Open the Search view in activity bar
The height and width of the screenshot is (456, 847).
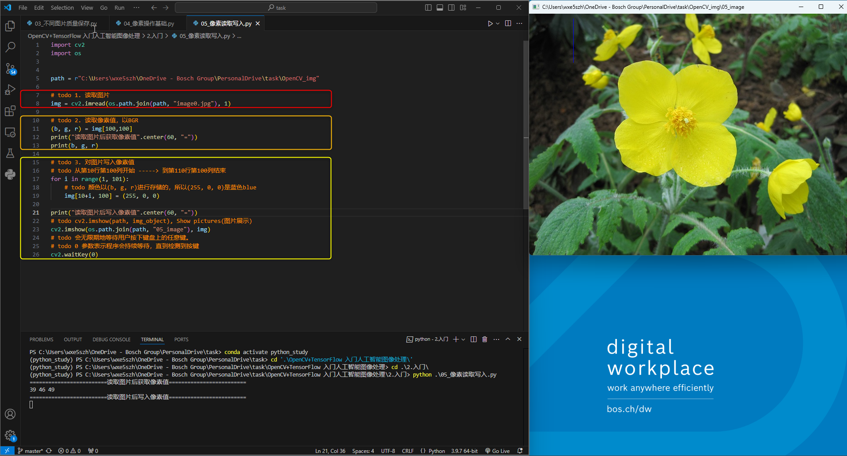click(x=10, y=47)
